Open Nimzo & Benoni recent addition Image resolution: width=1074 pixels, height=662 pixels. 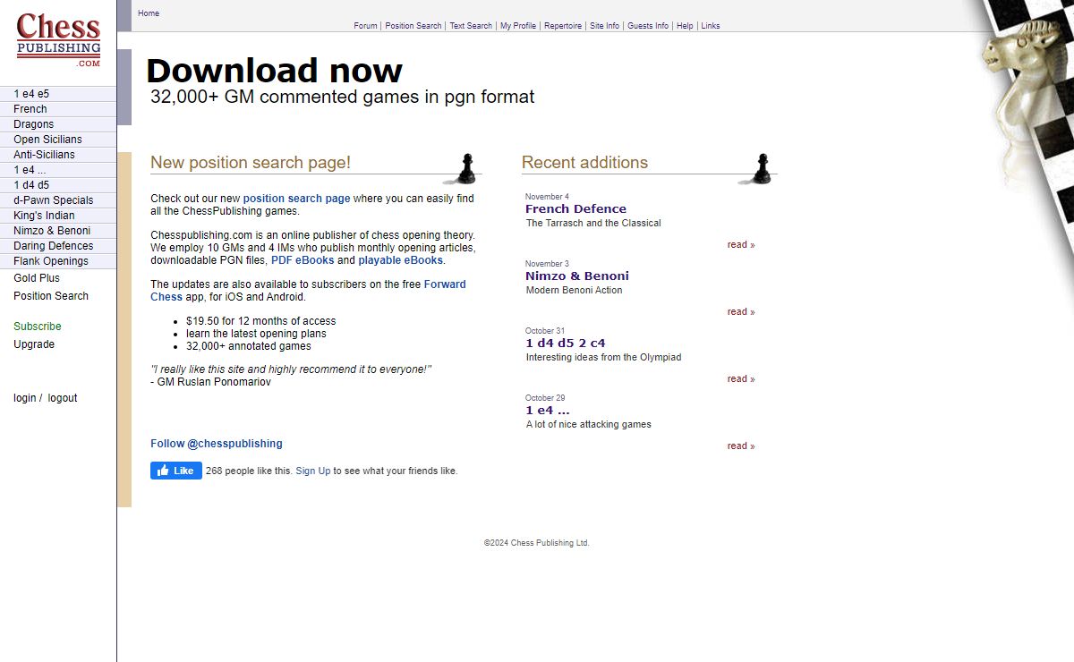coord(577,276)
